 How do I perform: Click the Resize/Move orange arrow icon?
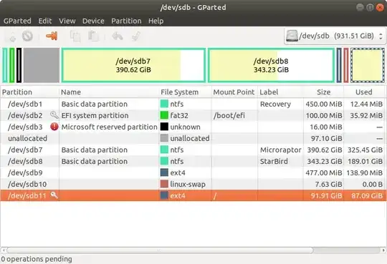tap(52, 36)
